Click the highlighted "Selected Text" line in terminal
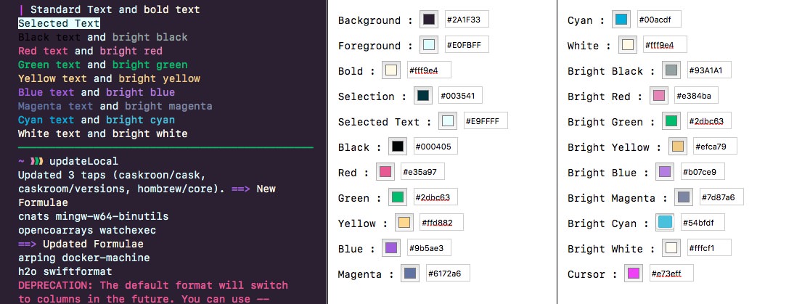Image resolution: width=810 pixels, height=304 pixels. point(59,24)
